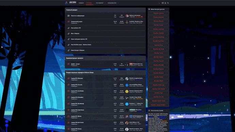Open 'Жалобы Phoenix' quick access button
Viewport: 235px width, 132px height.
tap(158, 21)
